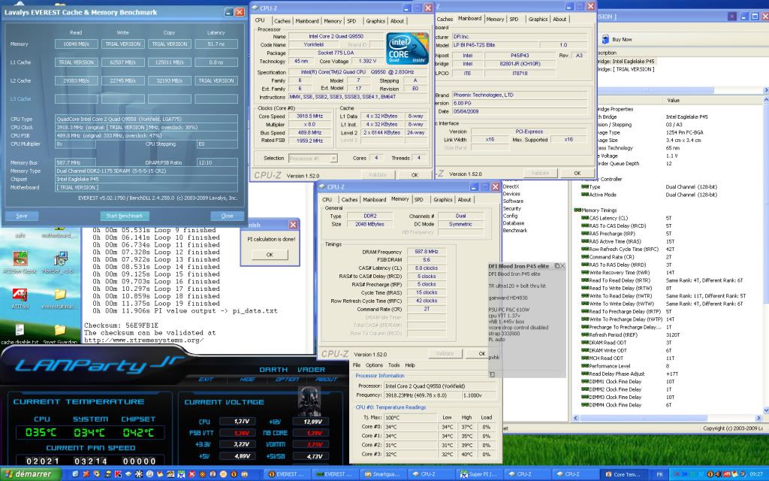Confirm the PI calculation done dialog with OK
Viewport: 769px width, 481px height.
point(270,255)
